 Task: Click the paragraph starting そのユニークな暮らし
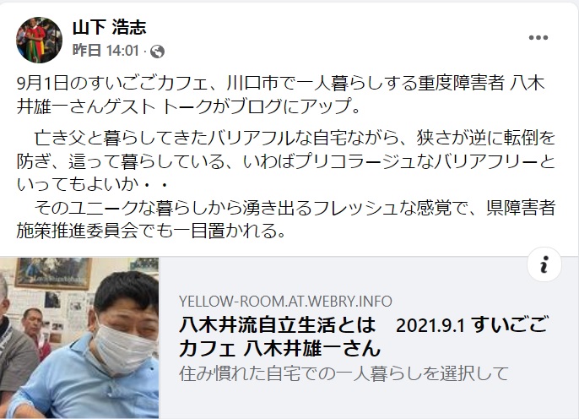286,219
